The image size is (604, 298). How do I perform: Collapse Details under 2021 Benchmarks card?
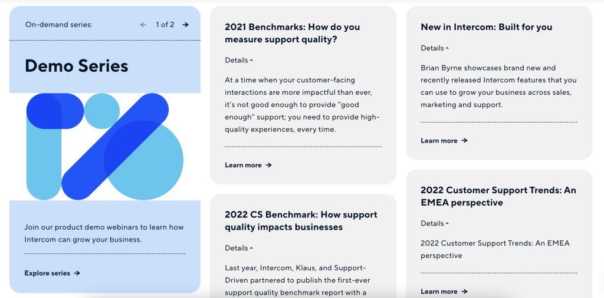[239, 60]
